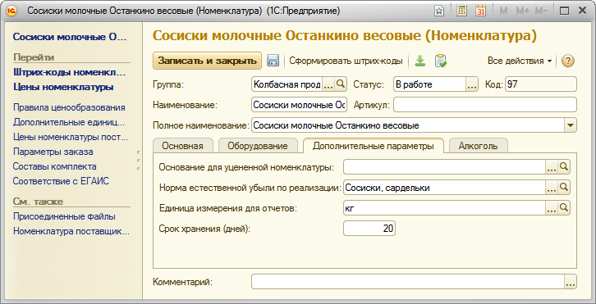Click the ellipsis selector for Статус field
The width and height of the screenshot is (596, 304).
click(x=472, y=84)
